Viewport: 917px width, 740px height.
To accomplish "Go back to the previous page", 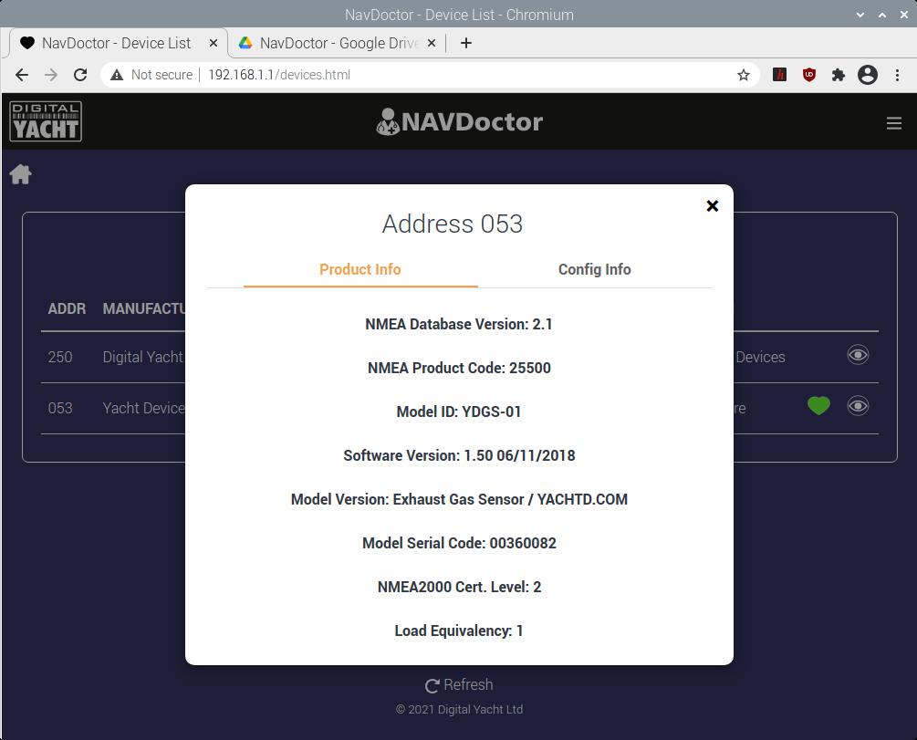I will tap(22, 75).
